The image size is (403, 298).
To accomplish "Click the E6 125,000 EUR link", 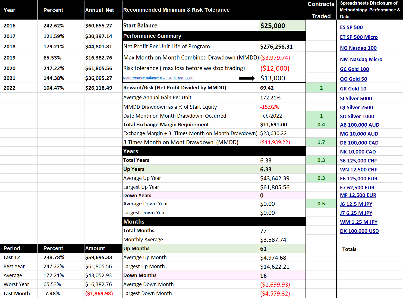I will point(358,179).
